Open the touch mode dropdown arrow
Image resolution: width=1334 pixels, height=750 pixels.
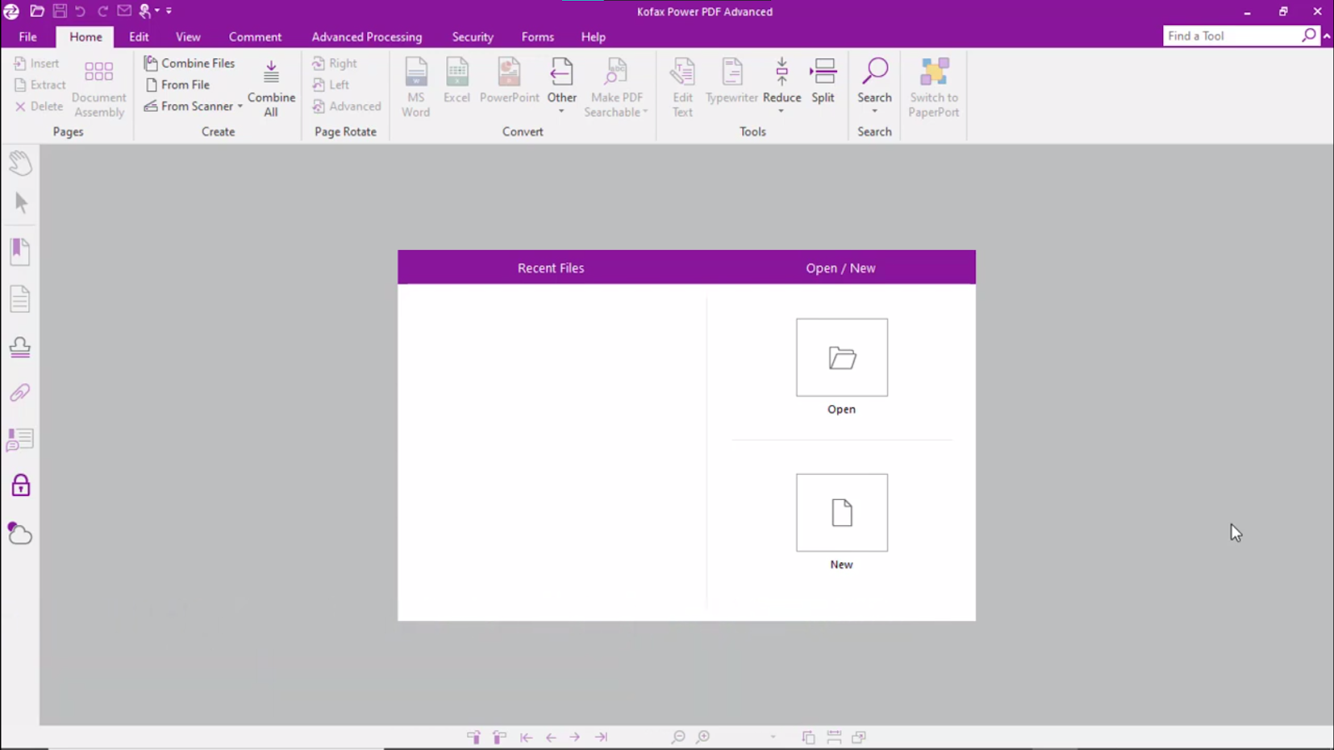point(157,11)
